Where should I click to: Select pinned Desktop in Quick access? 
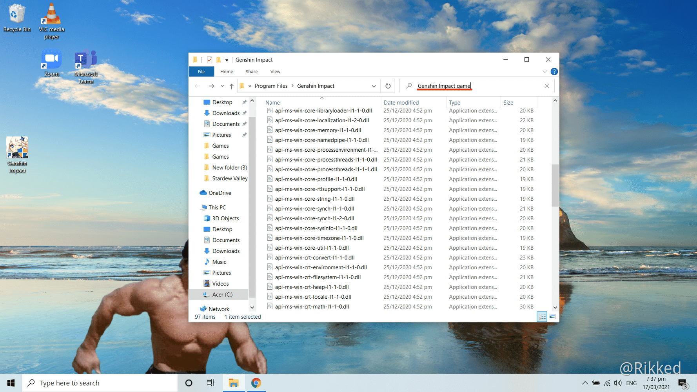coord(222,102)
